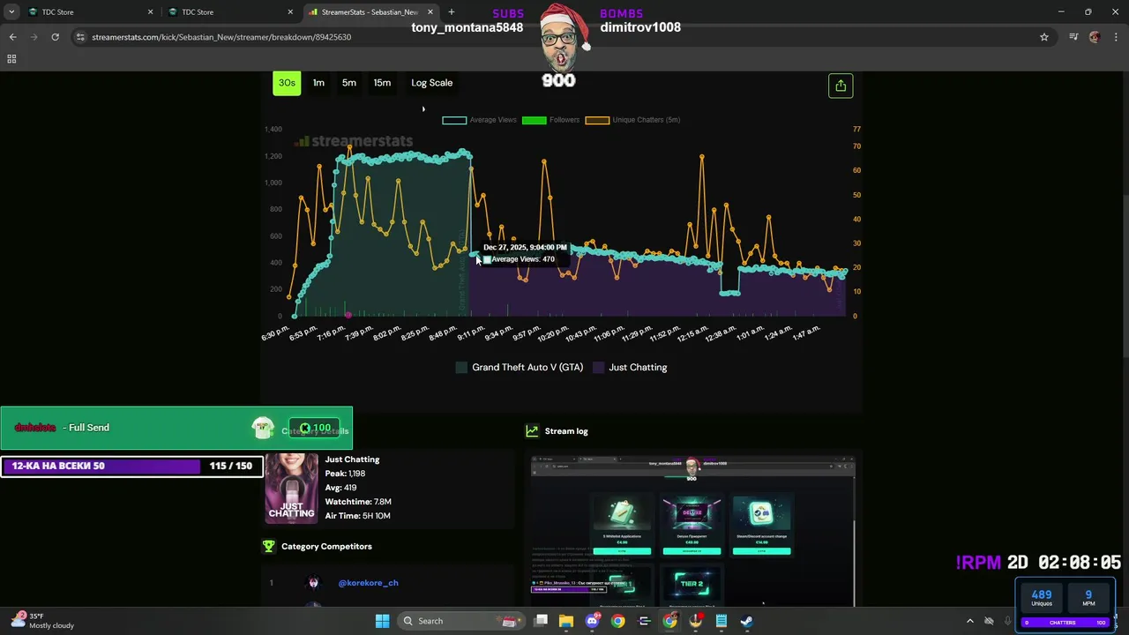This screenshot has width=1129, height=635.
Task: Bookmark this page with the star icon
Action: click(1044, 37)
